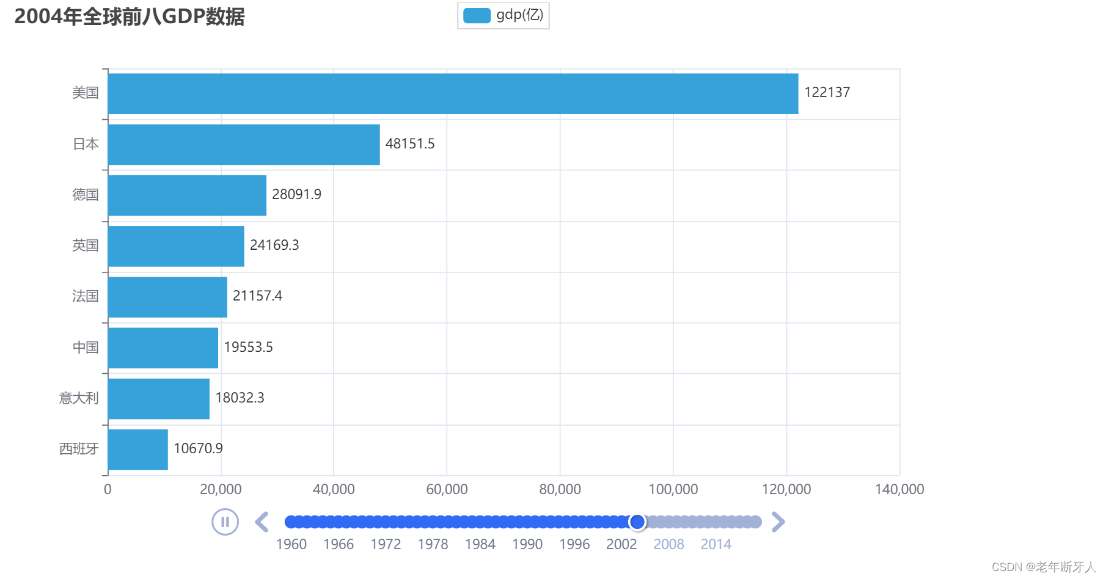Click the 美国 GDP bar

pos(453,93)
